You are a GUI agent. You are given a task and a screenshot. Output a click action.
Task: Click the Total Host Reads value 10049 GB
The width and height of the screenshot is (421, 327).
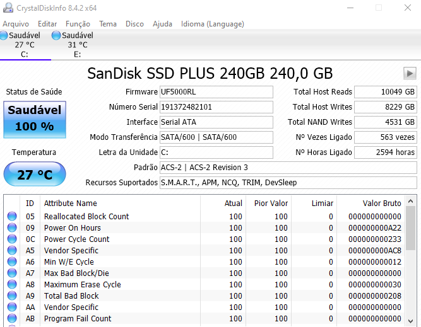pos(386,92)
